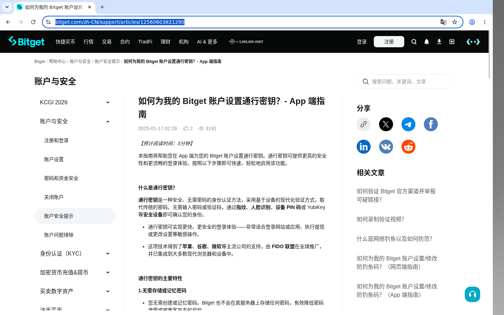Viewport: 504px width, 315px height.
Task: Expand 身份认证（KYC）section
Action: pyautogui.click(x=75, y=253)
